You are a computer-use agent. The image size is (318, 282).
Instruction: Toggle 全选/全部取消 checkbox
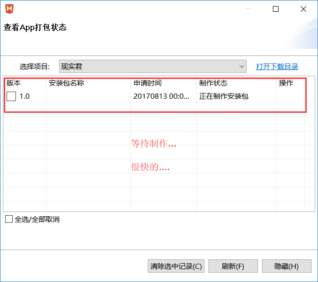point(9,219)
